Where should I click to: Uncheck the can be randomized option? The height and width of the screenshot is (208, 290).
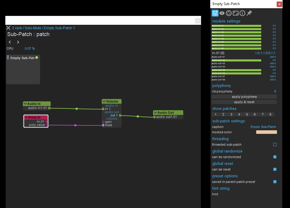click(x=275, y=157)
